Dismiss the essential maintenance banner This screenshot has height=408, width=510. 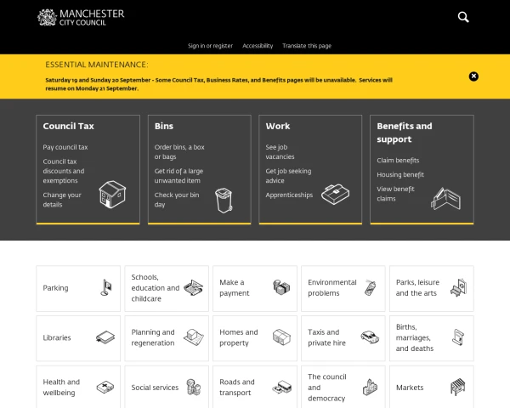tap(473, 76)
